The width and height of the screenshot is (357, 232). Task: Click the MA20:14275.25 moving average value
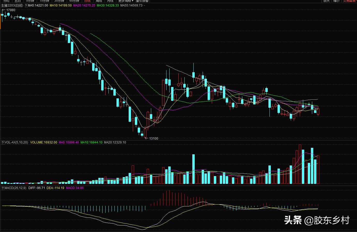tap(84, 5)
